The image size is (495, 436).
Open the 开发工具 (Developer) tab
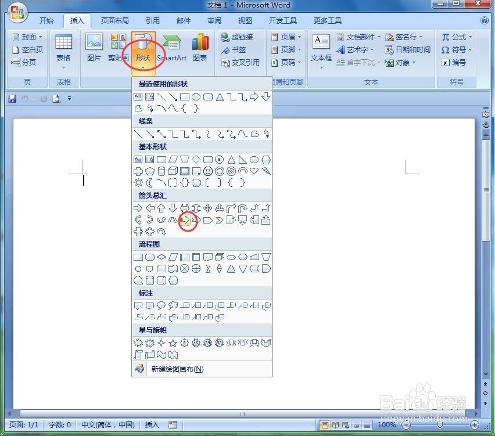pos(282,21)
